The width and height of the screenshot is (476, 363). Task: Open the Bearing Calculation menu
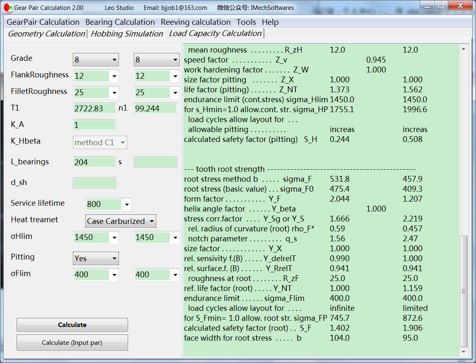point(120,22)
